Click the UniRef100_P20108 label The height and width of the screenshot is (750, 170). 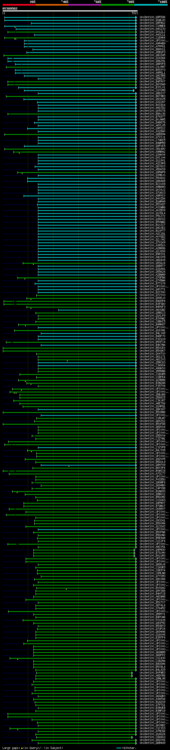click(x=152, y=620)
